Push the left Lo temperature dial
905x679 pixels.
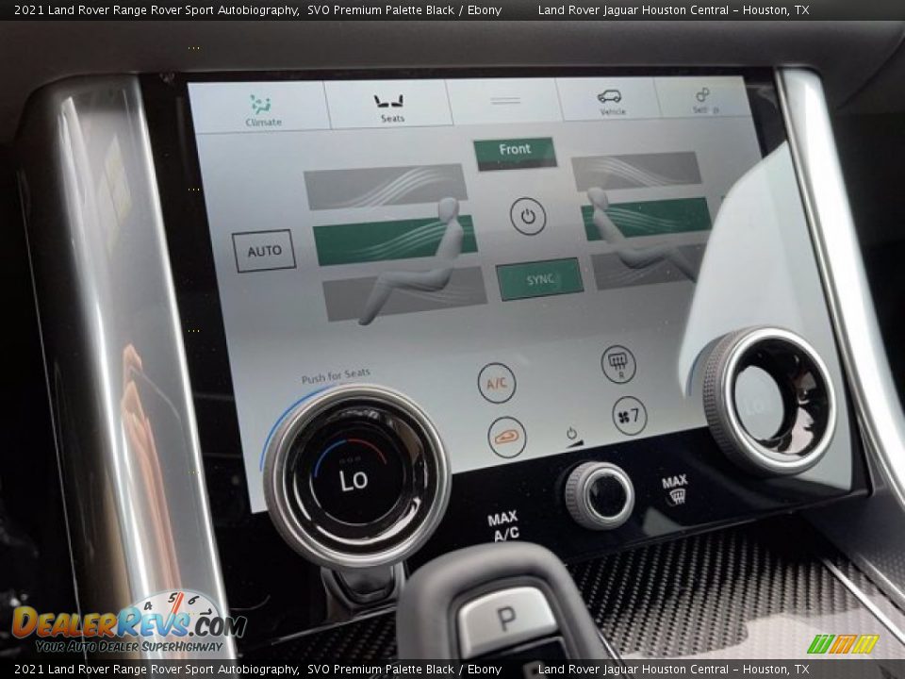pyautogui.click(x=357, y=477)
